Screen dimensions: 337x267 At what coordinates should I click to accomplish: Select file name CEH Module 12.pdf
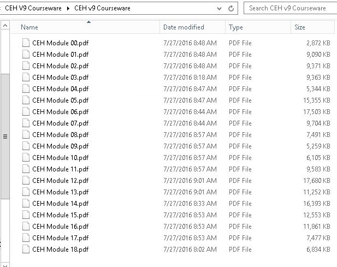(61, 181)
